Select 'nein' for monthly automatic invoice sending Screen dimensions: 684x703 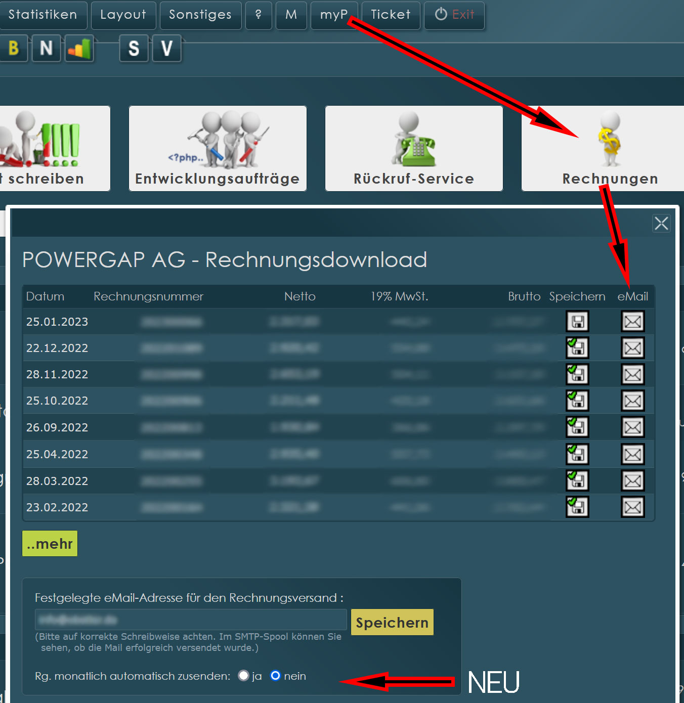tap(275, 676)
